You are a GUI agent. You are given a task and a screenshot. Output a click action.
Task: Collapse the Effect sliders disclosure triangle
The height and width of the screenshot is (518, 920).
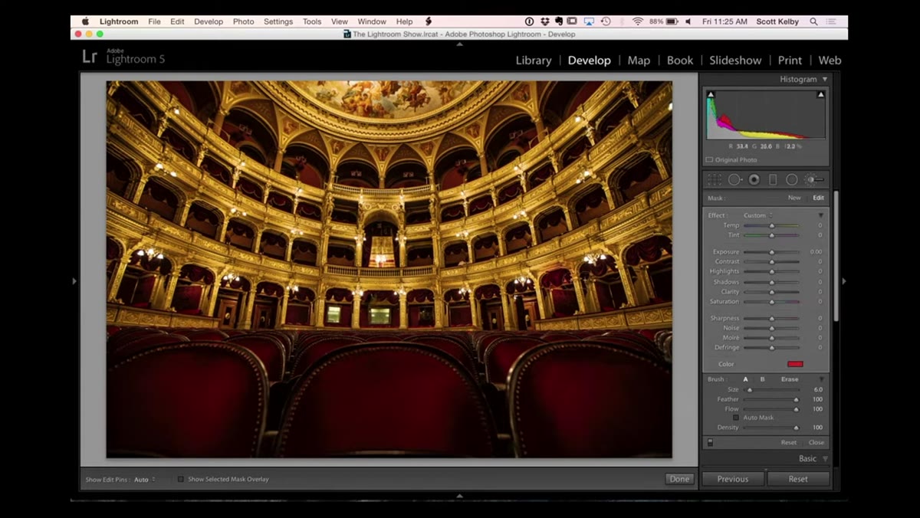pyautogui.click(x=820, y=215)
